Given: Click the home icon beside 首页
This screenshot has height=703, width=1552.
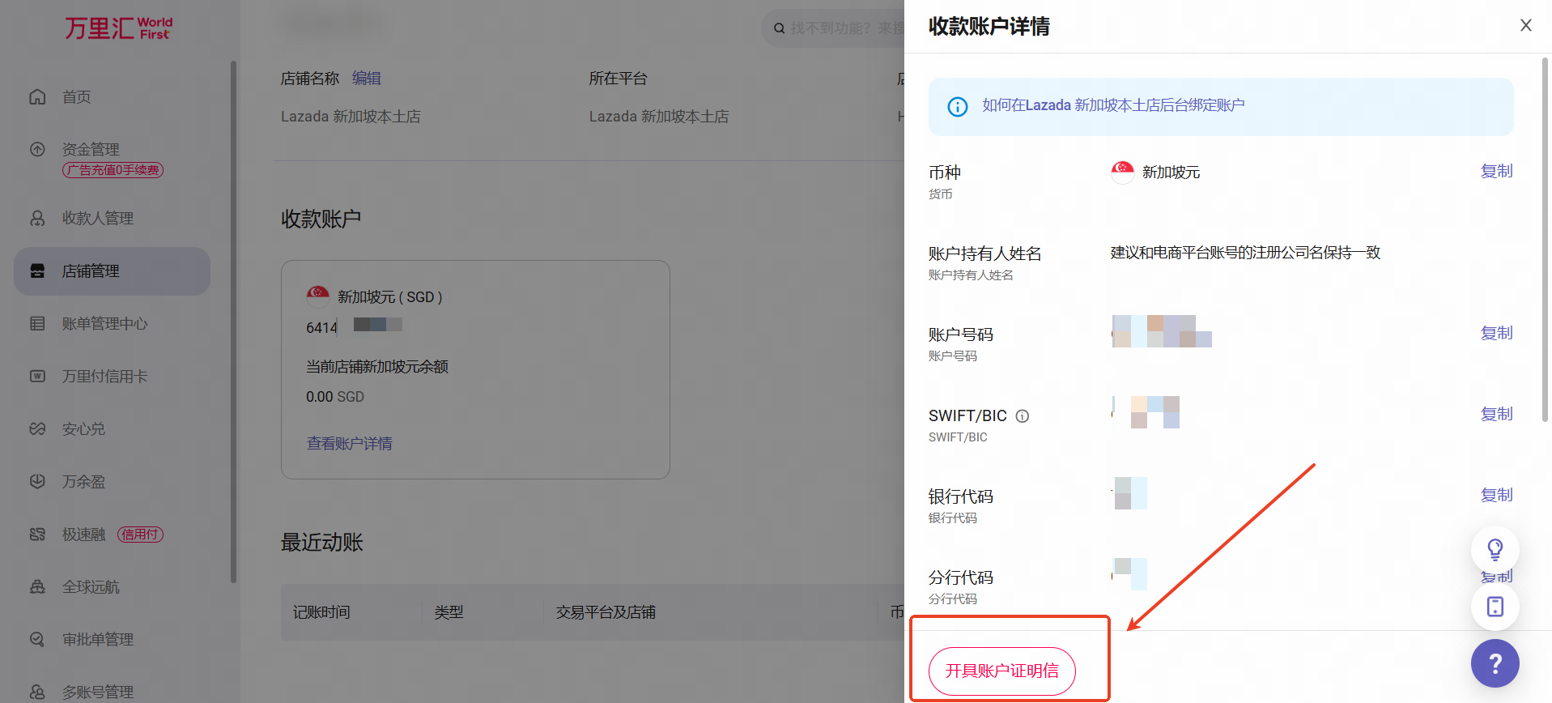Looking at the screenshot, I should [37, 96].
